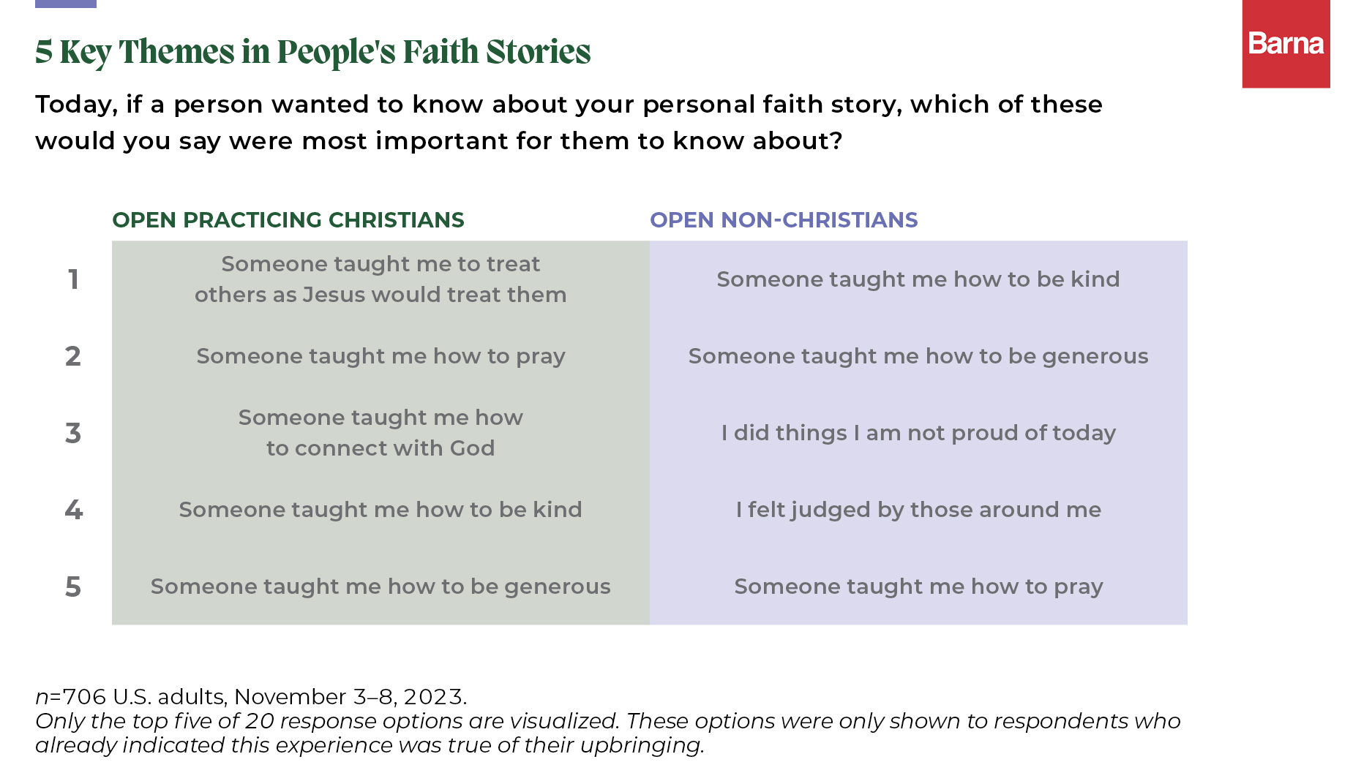
Task: Click the red Barna logo
Action: click(1285, 44)
